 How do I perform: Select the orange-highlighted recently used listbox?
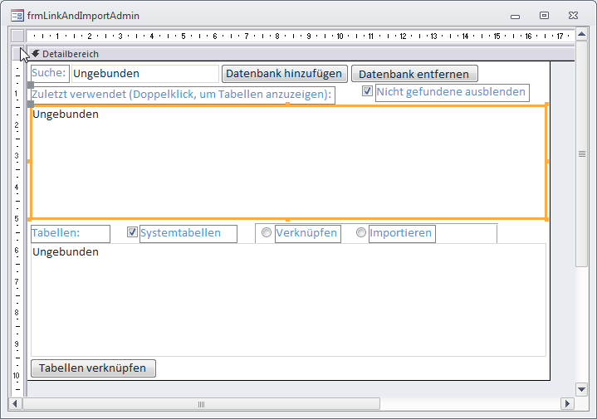point(287,162)
